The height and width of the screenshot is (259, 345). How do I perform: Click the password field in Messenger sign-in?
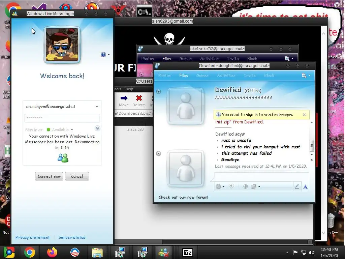pyautogui.click(x=62, y=118)
